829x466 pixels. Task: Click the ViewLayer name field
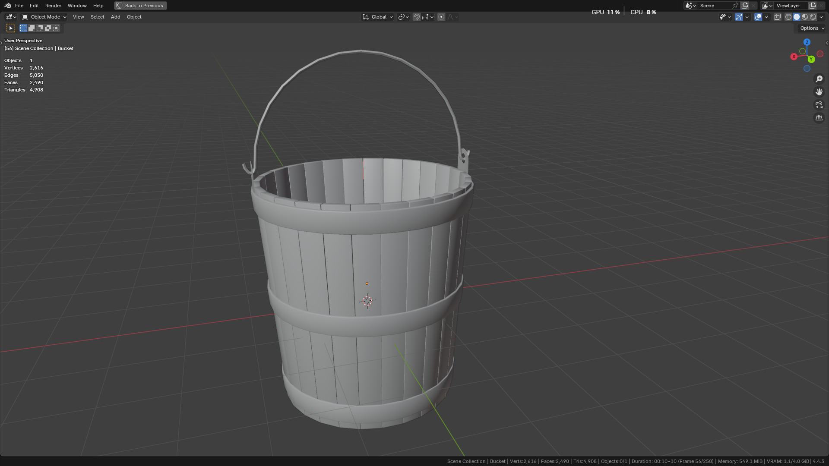pyautogui.click(x=791, y=6)
